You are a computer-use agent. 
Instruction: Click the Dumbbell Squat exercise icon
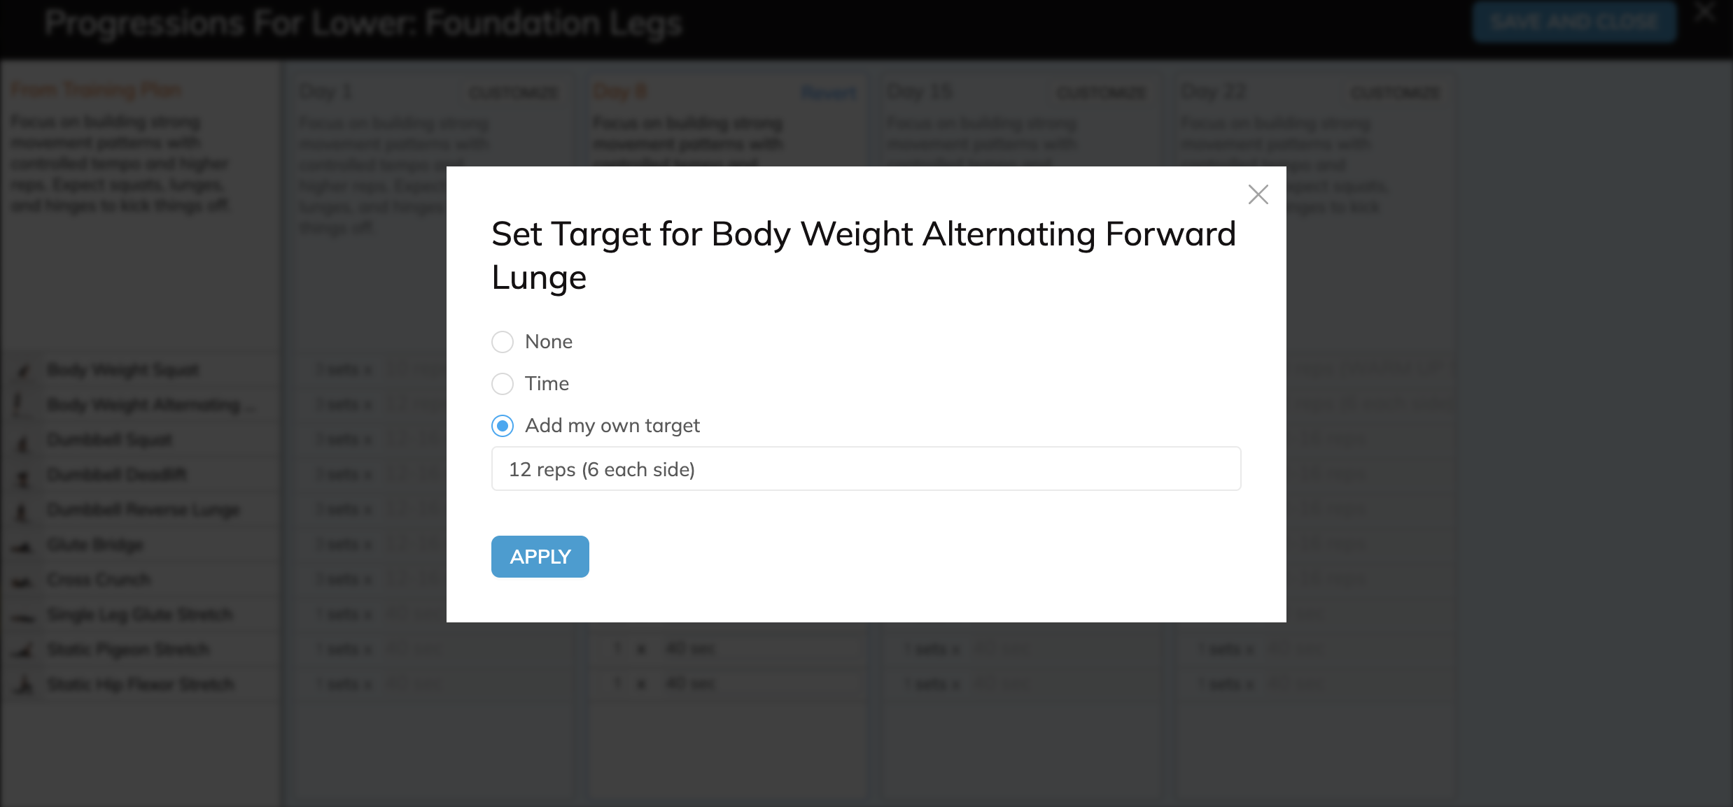click(24, 441)
